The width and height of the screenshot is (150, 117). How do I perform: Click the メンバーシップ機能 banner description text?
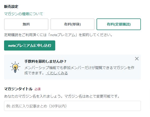coord(79,70)
